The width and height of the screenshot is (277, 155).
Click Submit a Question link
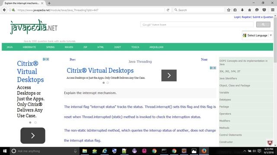[x=263, y=17]
